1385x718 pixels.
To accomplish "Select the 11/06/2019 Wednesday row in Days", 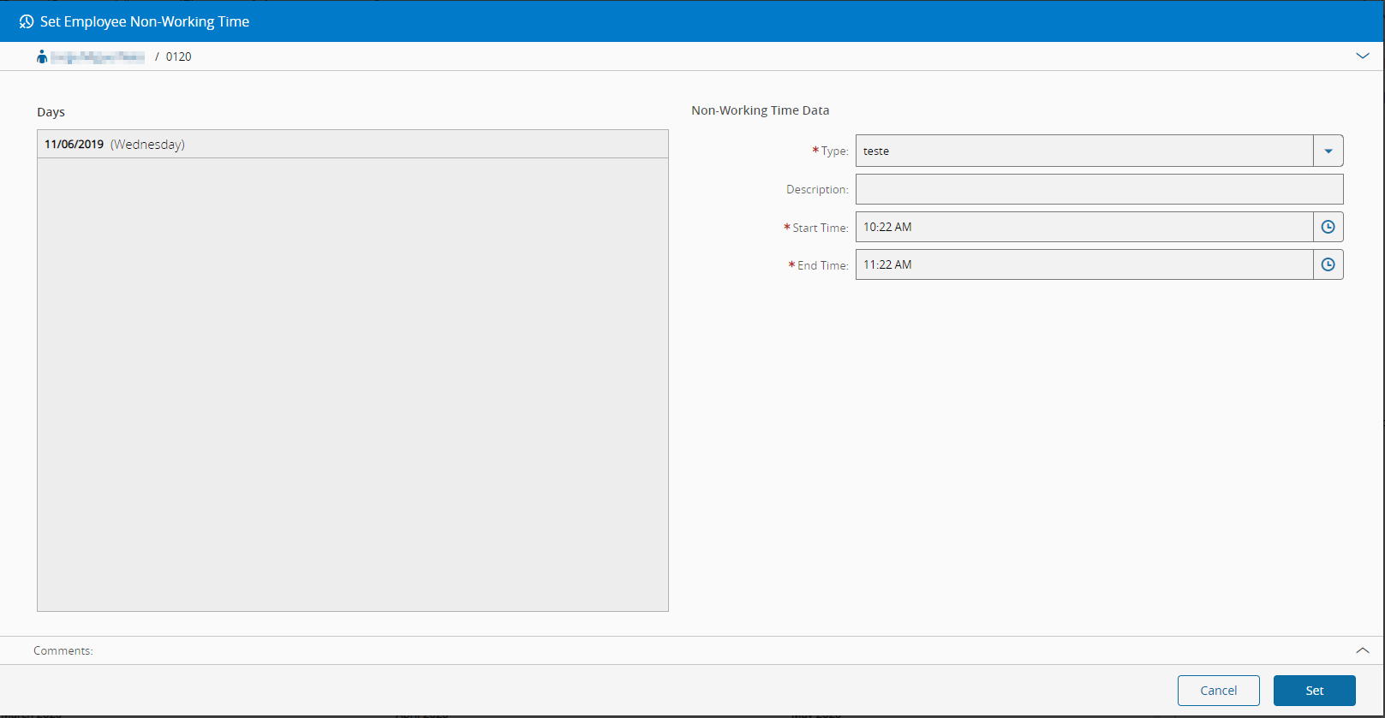I will pos(353,144).
